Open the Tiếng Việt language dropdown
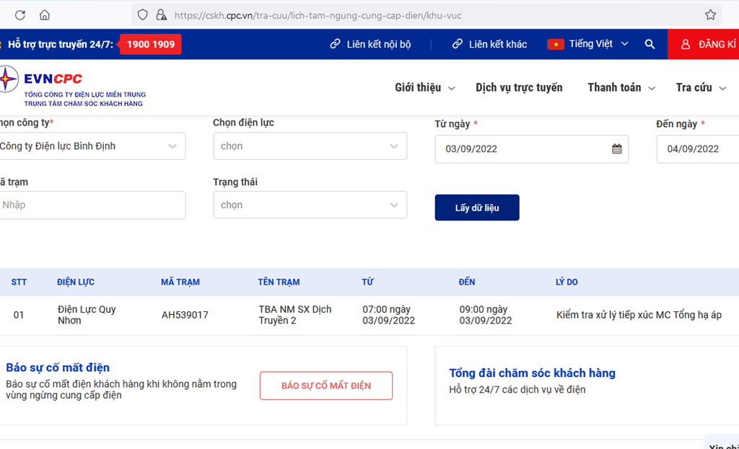The image size is (739, 449). [587, 44]
